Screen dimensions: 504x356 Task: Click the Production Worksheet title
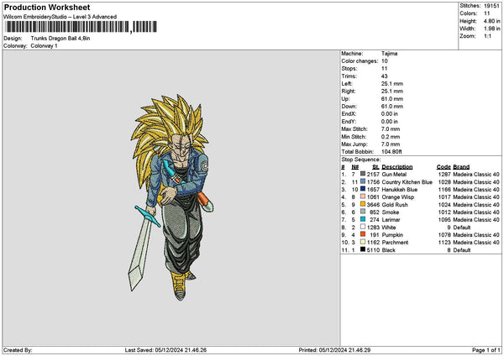pos(47,7)
